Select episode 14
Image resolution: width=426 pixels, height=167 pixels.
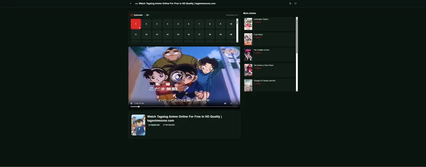167,35
